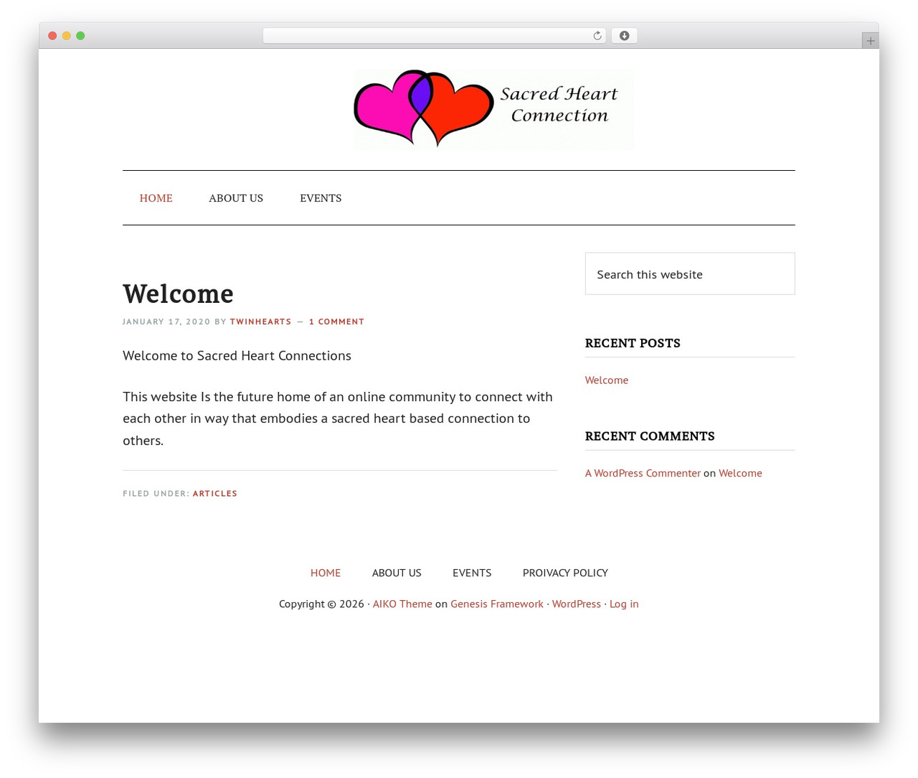Open Welcome under Recent Comments
Screen dimensions: 918x778
(x=740, y=473)
